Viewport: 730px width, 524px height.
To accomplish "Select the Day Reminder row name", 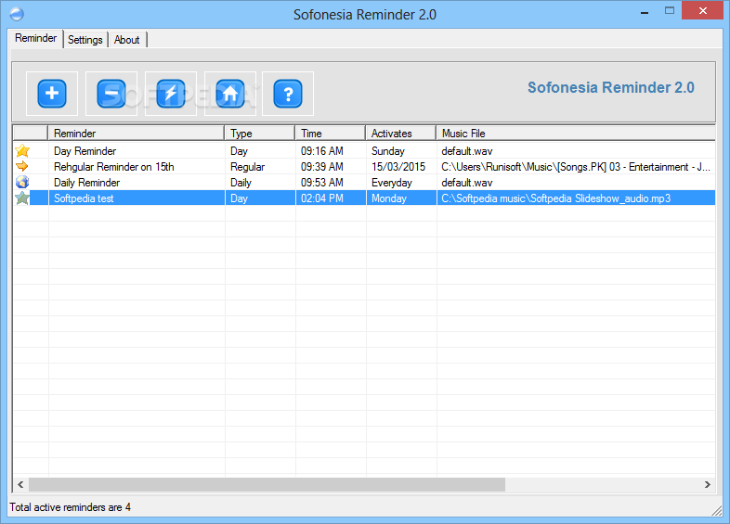I will [x=85, y=151].
